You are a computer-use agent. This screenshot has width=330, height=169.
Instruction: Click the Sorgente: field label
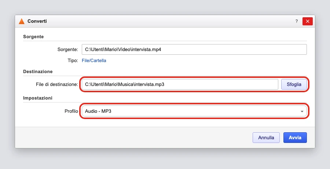[x=68, y=50]
